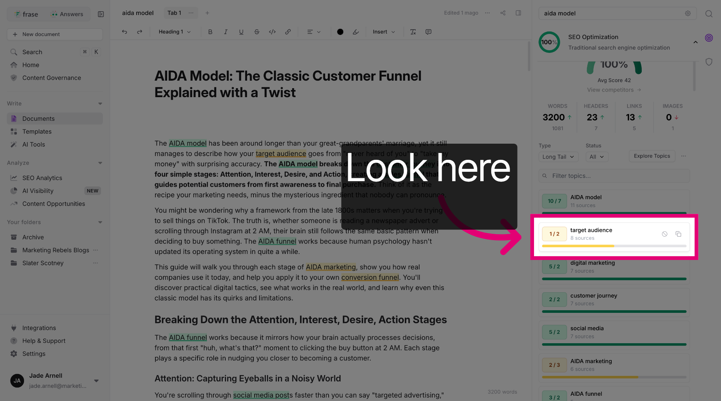Ignore the target audience topic icon
The width and height of the screenshot is (721, 401).
point(665,234)
